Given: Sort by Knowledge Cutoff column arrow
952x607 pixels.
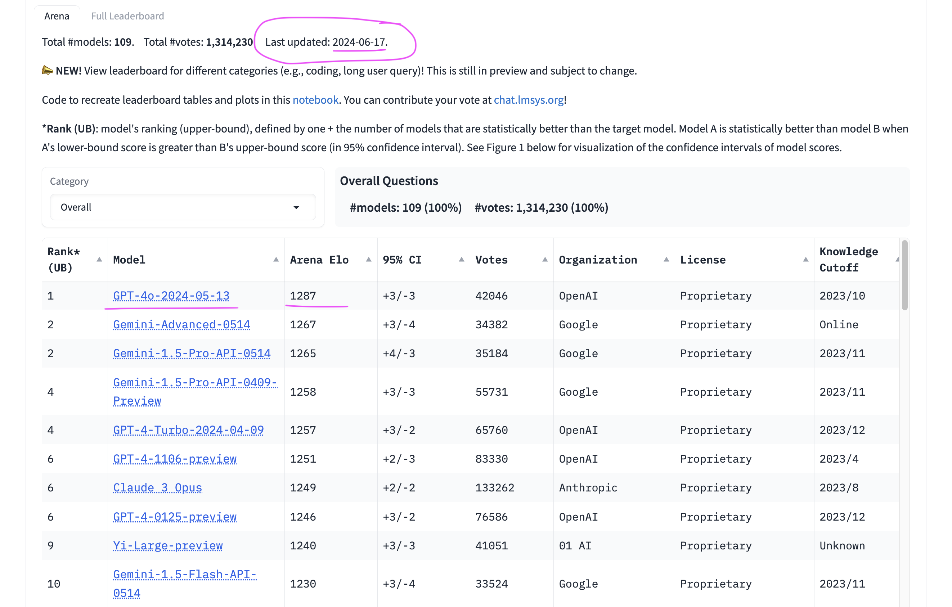Looking at the screenshot, I should (x=897, y=260).
